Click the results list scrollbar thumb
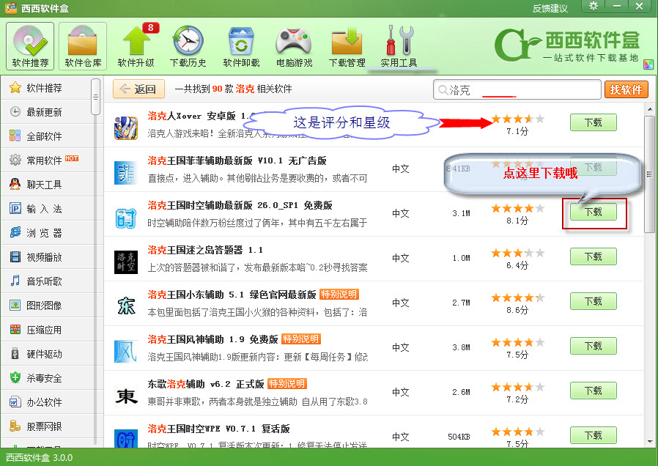The height and width of the screenshot is (466, 658). [x=649, y=174]
